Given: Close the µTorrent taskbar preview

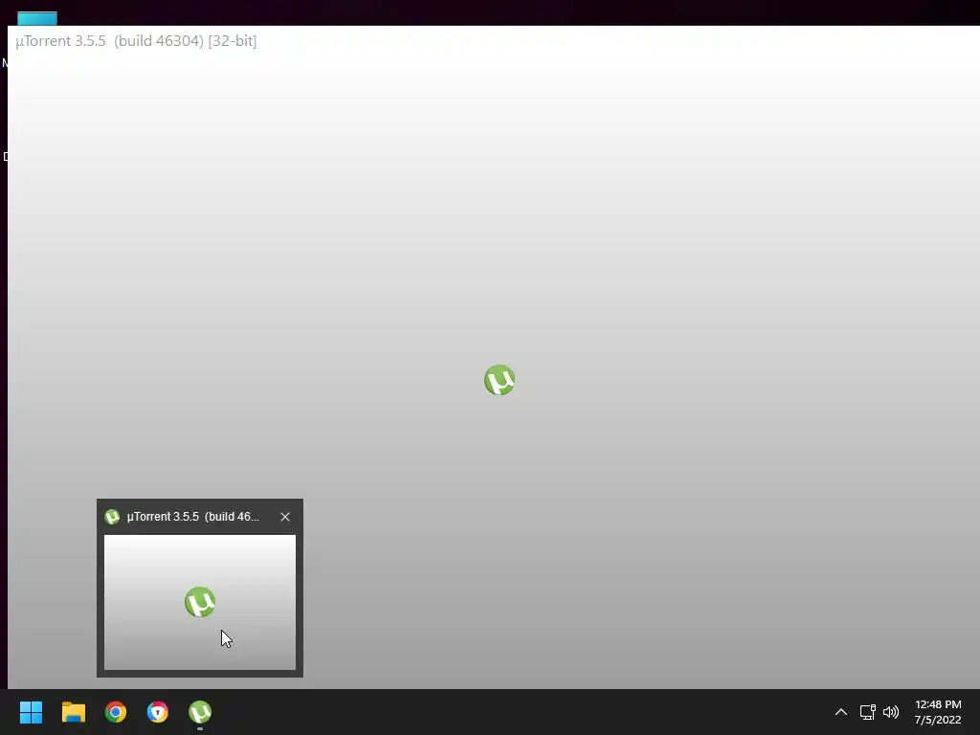Looking at the screenshot, I should [285, 517].
